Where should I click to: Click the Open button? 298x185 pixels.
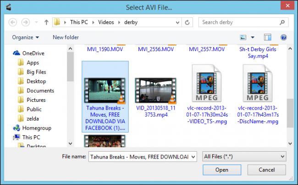click(x=222, y=170)
